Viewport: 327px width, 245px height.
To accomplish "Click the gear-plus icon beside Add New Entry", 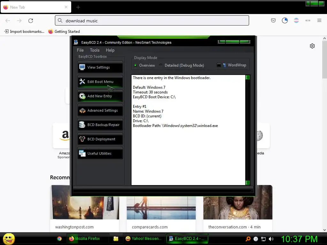I will click(x=82, y=96).
